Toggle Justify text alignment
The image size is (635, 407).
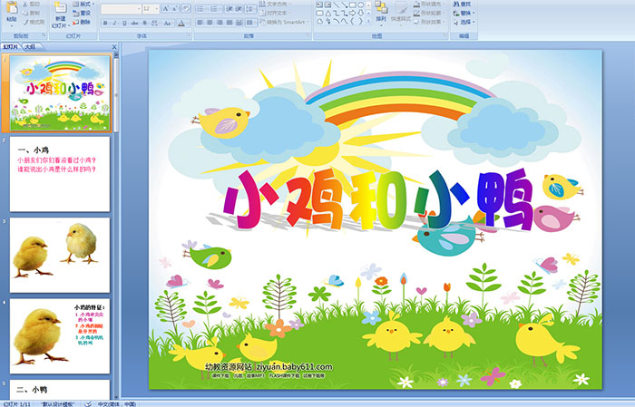230,23
